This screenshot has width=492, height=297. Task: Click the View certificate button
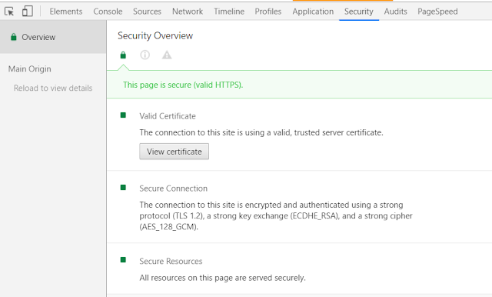click(x=175, y=152)
